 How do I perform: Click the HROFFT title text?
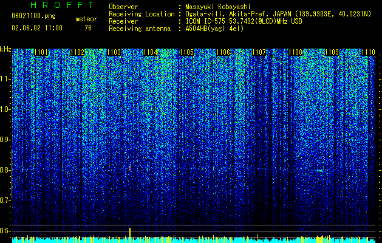[63, 5]
